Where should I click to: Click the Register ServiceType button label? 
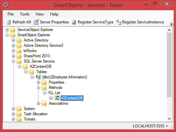tap(96, 22)
